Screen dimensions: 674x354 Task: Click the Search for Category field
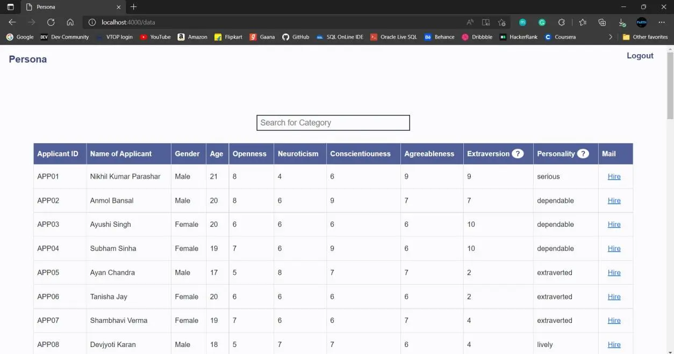click(x=333, y=123)
